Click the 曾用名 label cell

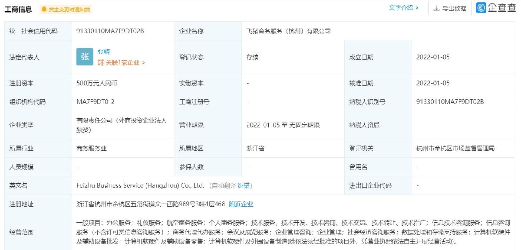[x=378, y=167]
